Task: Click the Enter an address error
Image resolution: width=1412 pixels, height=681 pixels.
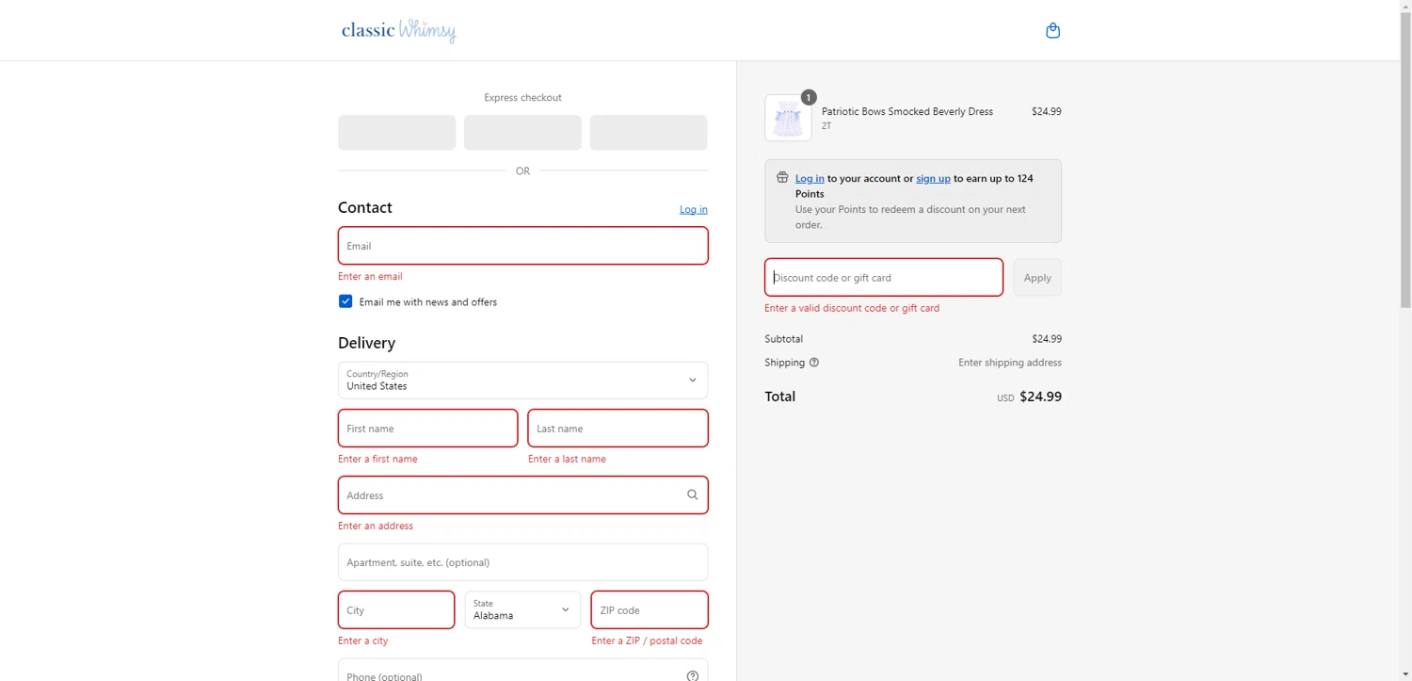Action: point(376,526)
